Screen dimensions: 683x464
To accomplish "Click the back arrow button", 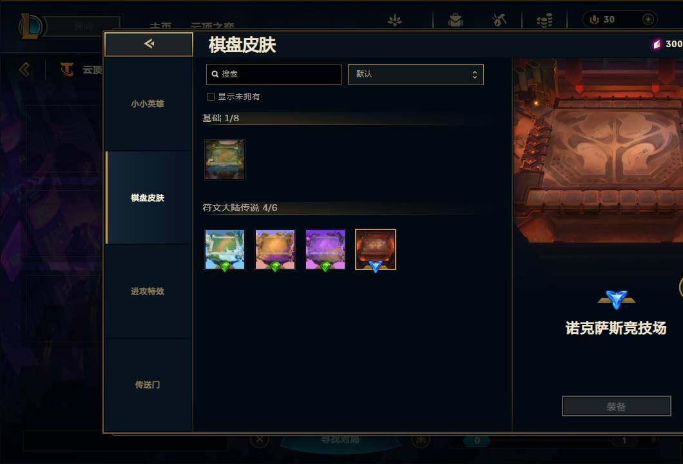I will coord(149,44).
